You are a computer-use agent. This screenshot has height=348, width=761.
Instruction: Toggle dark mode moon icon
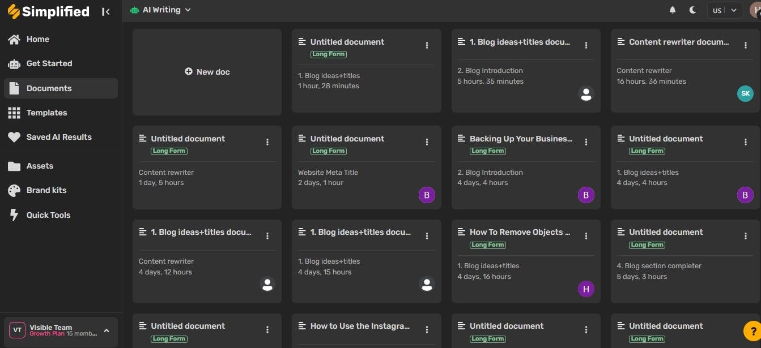coord(693,10)
